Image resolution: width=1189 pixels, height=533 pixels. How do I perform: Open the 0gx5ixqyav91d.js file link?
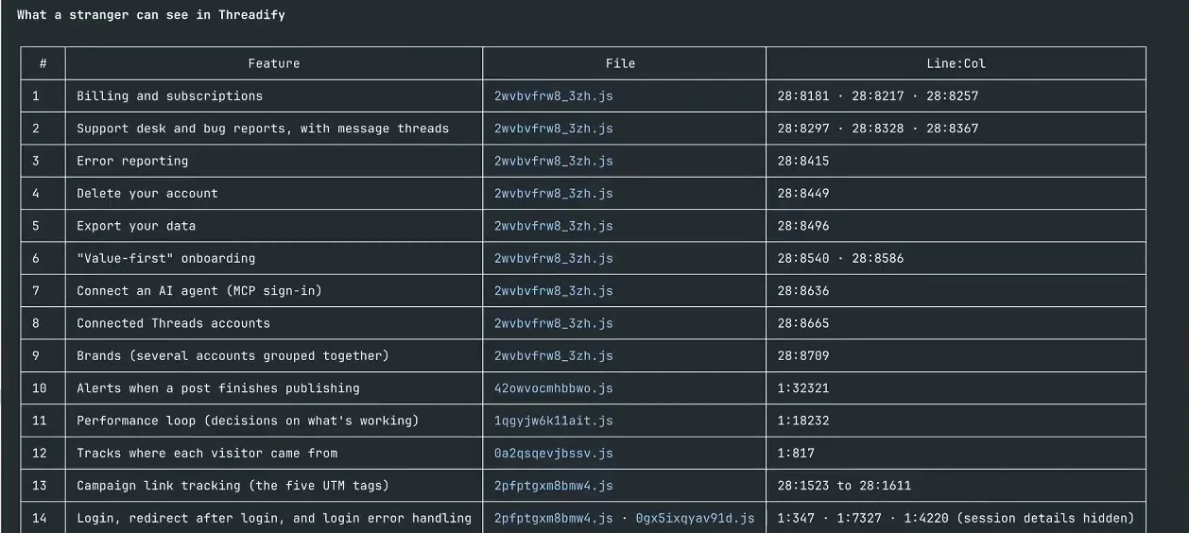pos(696,518)
